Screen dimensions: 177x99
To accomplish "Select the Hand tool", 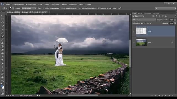I will [x=2, y=77].
